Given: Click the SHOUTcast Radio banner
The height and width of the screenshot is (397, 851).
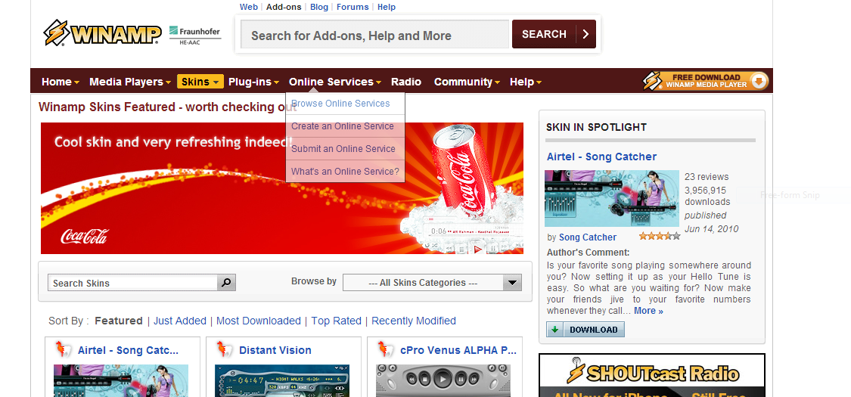Looking at the screenshot, I should 652,375.
